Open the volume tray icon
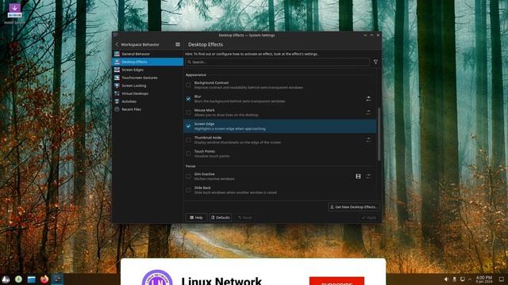Image resolution: width=508 pixels, height=285 pixels. [446, 279]
